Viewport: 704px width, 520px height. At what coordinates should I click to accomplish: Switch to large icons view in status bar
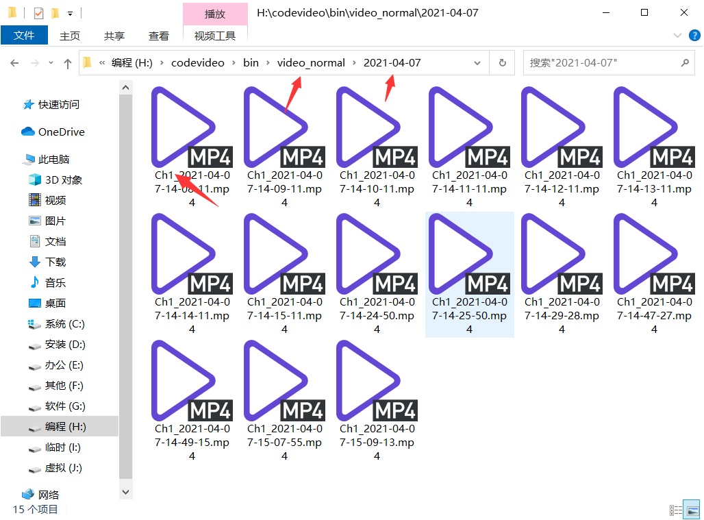[692, 510]
